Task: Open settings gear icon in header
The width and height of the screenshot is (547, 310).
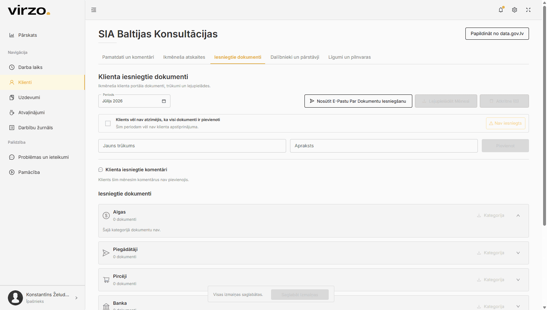Action: tap(515, 10)
